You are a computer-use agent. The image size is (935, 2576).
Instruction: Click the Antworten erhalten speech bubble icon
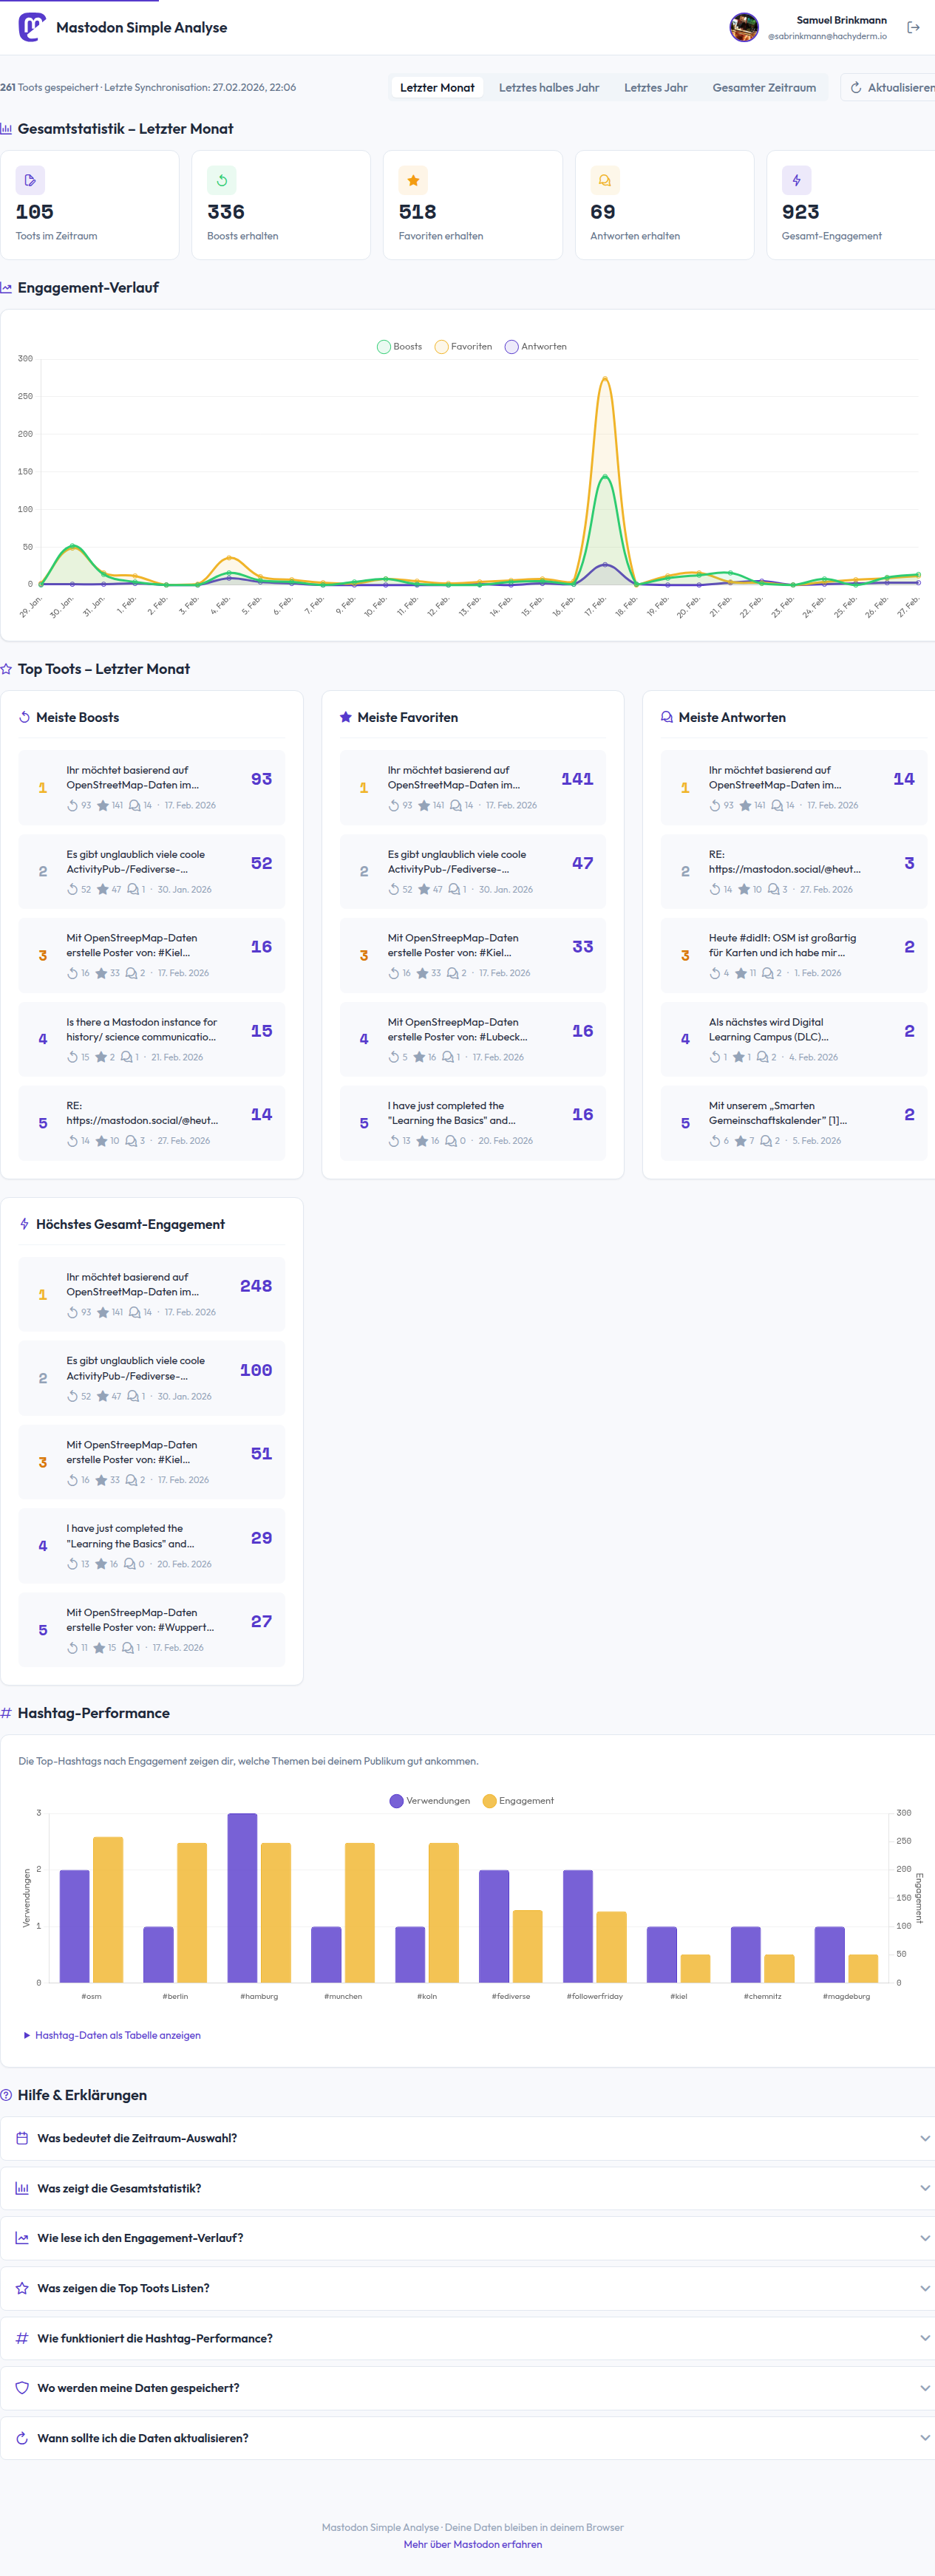604,180
